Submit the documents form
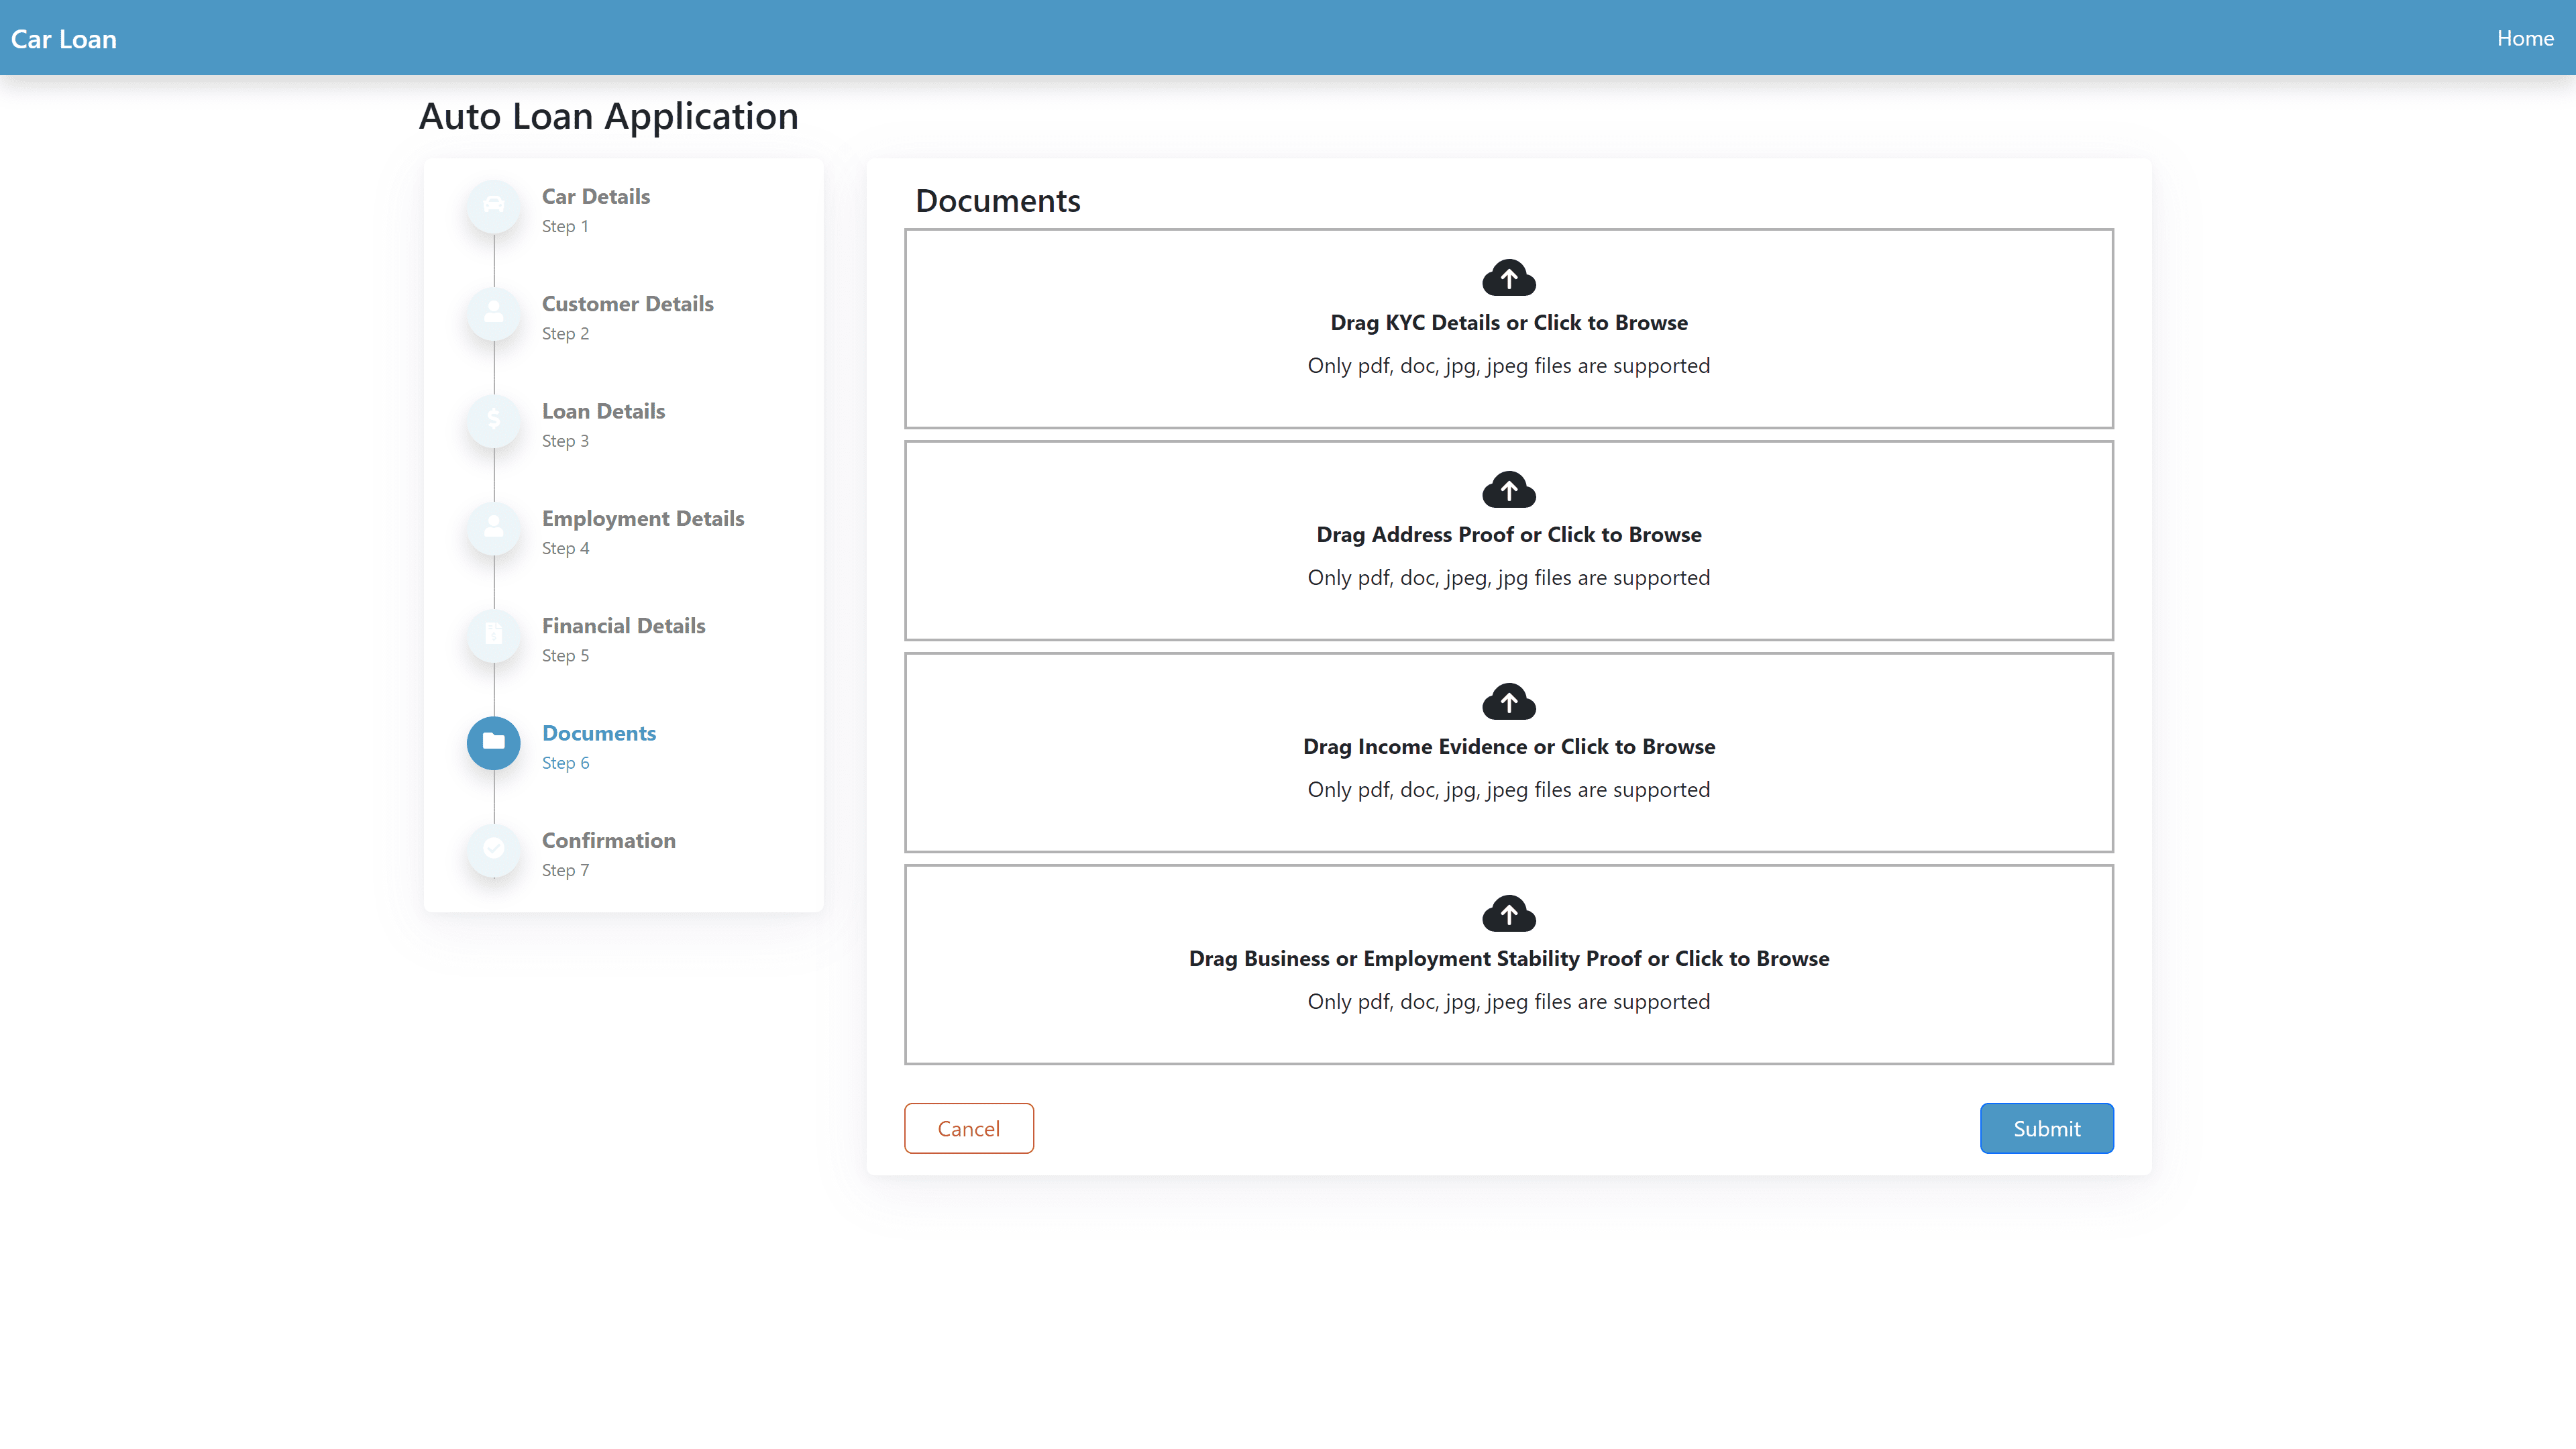This screenshot has width=2576, height=1449. [2046, 1128]
